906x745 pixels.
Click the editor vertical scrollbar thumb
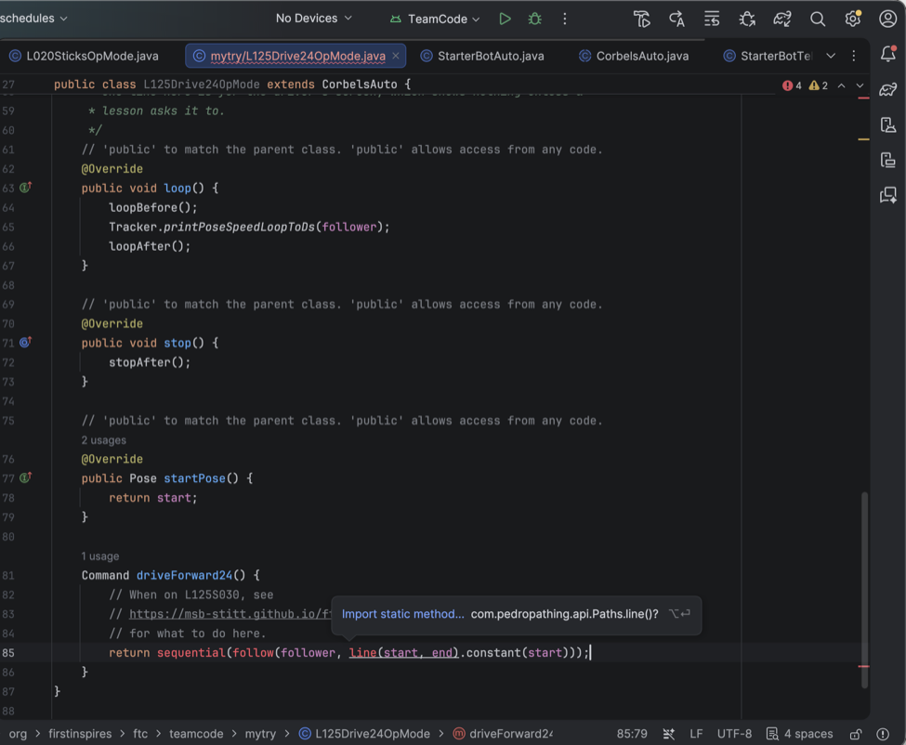[864, 590]
